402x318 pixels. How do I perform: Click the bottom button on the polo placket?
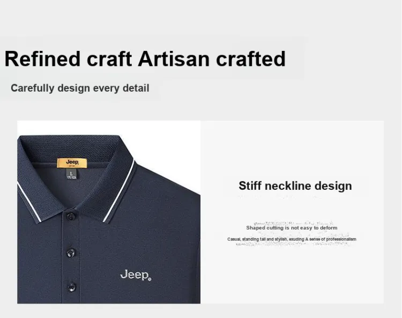(x=71, y=287)
